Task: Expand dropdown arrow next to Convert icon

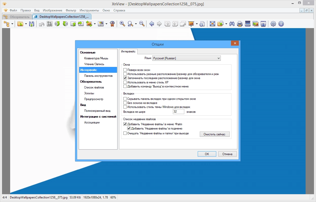Action: [x=95, y=24]
